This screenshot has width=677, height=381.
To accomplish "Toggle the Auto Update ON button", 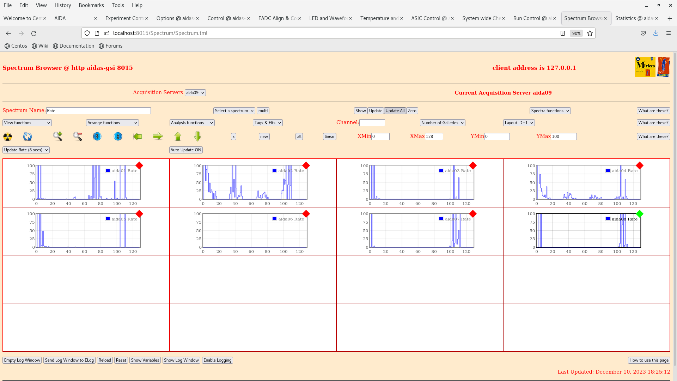I will point(186,150).
